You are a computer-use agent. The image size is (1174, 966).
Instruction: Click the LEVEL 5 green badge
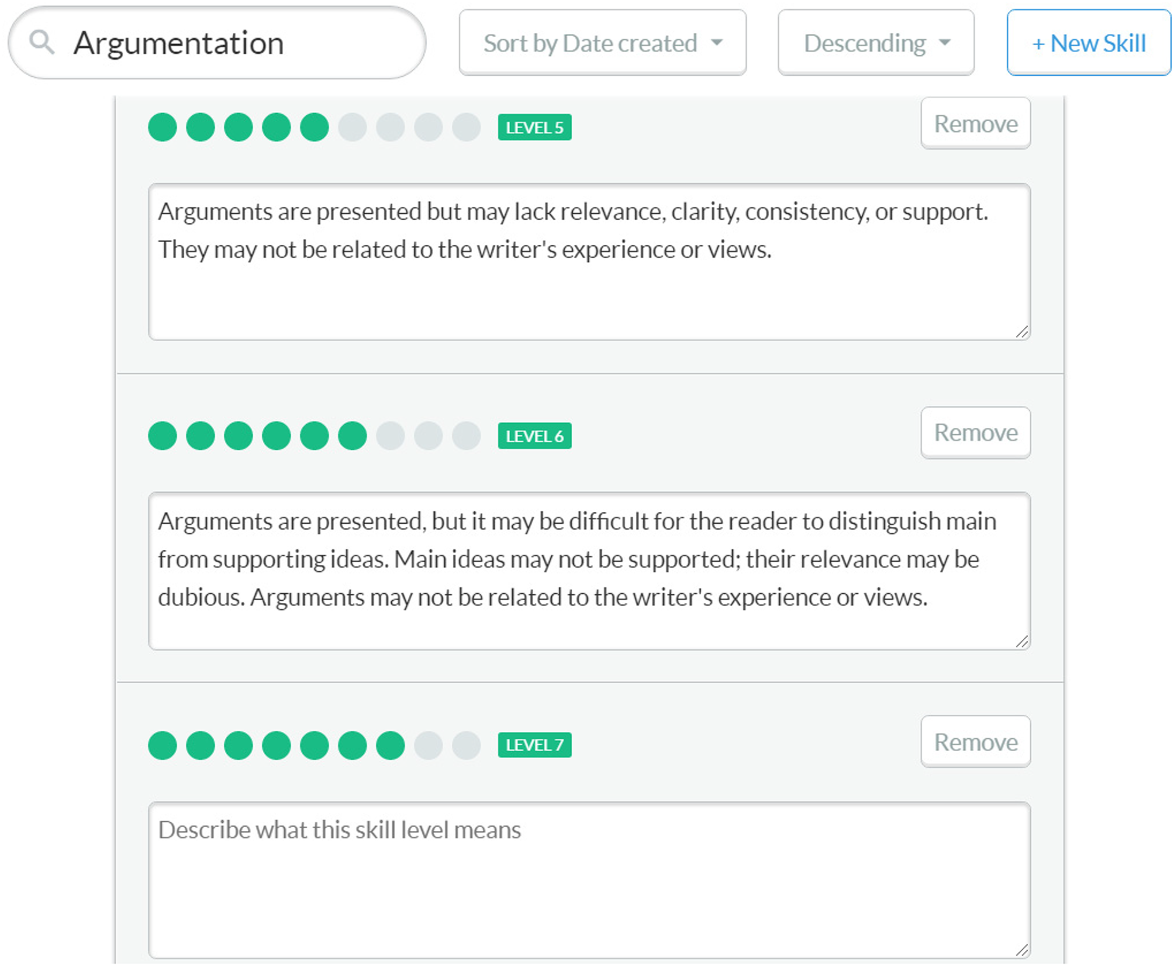click(x=534, y=127)
